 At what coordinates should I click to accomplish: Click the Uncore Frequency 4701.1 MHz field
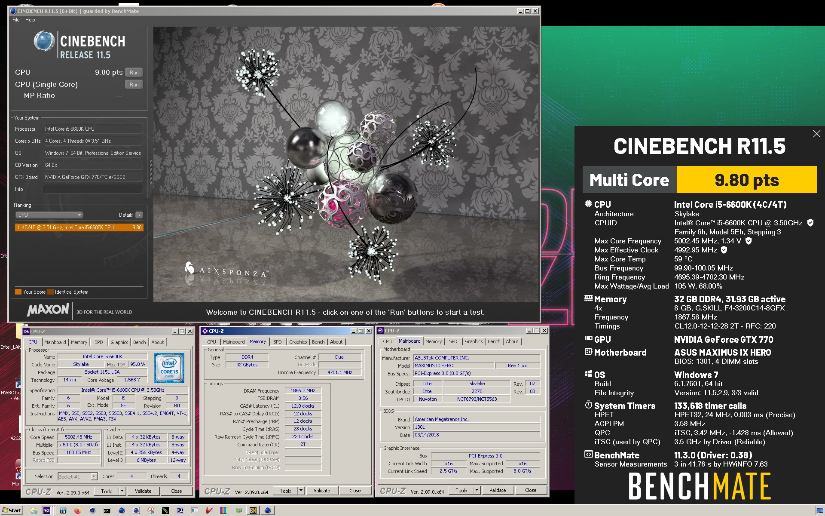point(339,372)
